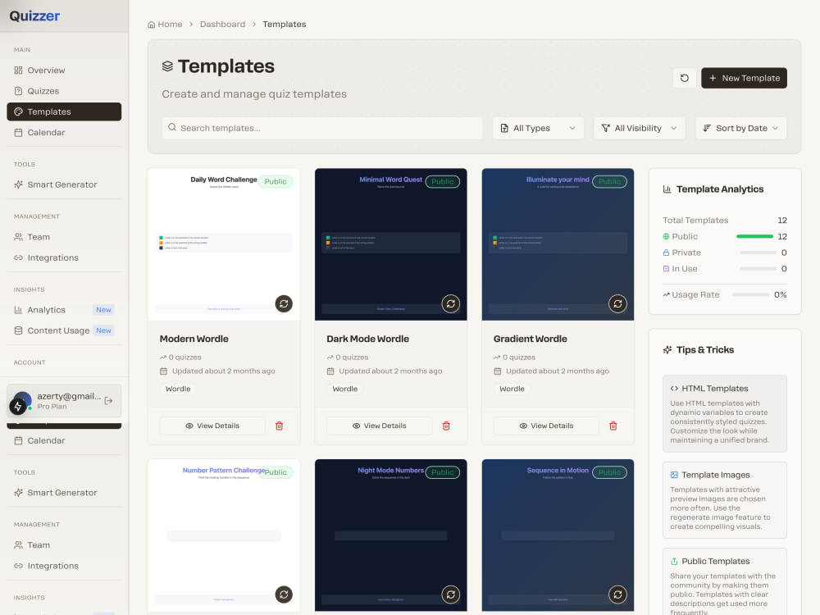Click the globe icon beside Public
820x615 pixels.
666,236
